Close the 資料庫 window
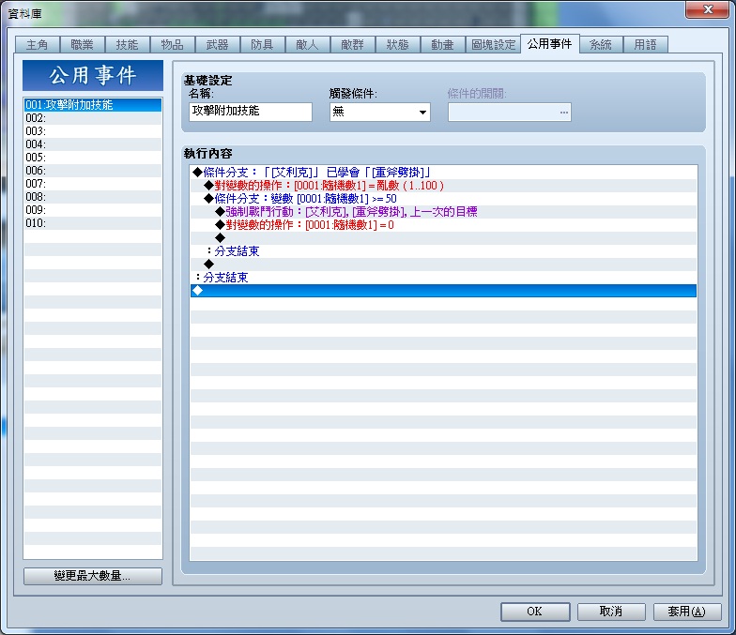This screenshot has height=635, width=736. click(x=708, y=9)
